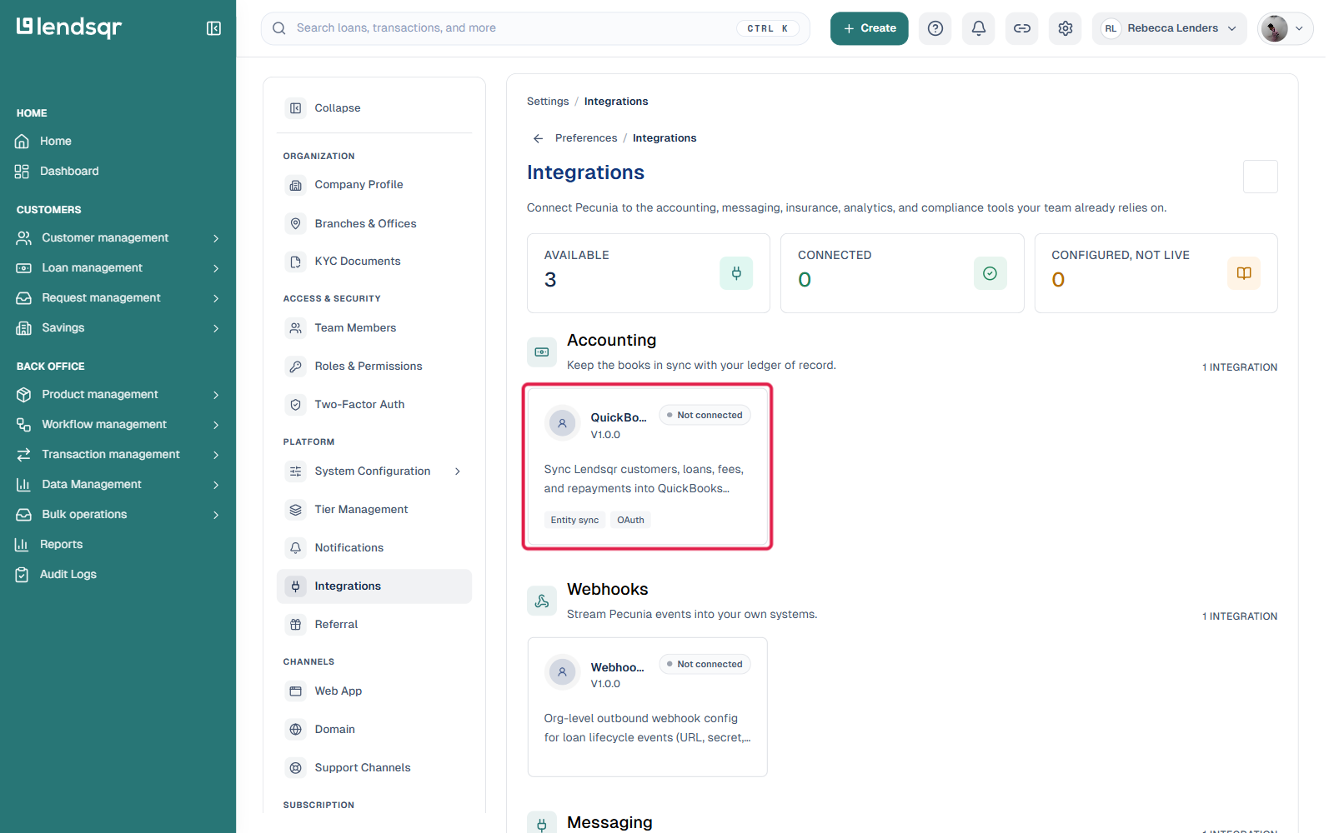The image size is (1334, 833).
Task: Click the Accounting section icon
Action: click(x=542, y=352)
